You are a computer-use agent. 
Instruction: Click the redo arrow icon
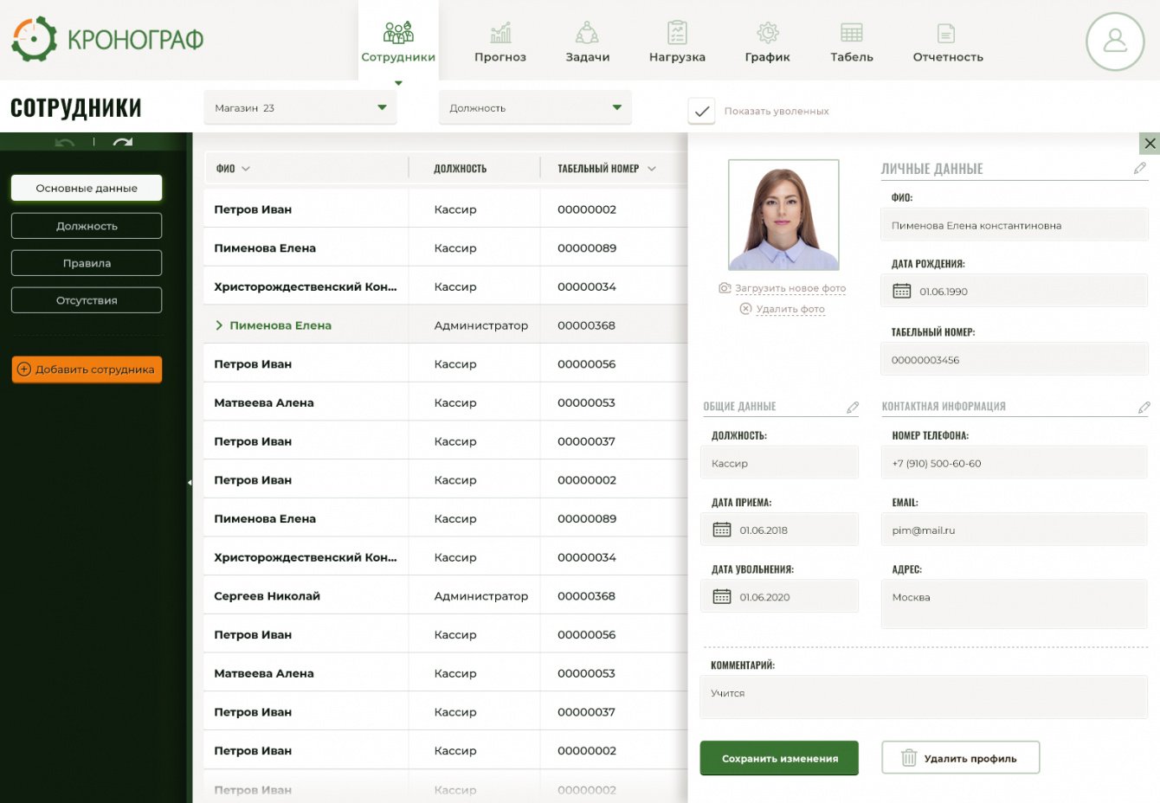(x=123, y=143)
